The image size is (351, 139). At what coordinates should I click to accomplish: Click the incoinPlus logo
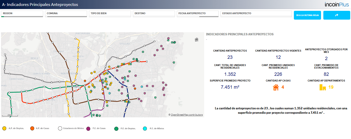pyautogui.click(x=337, y=4)
